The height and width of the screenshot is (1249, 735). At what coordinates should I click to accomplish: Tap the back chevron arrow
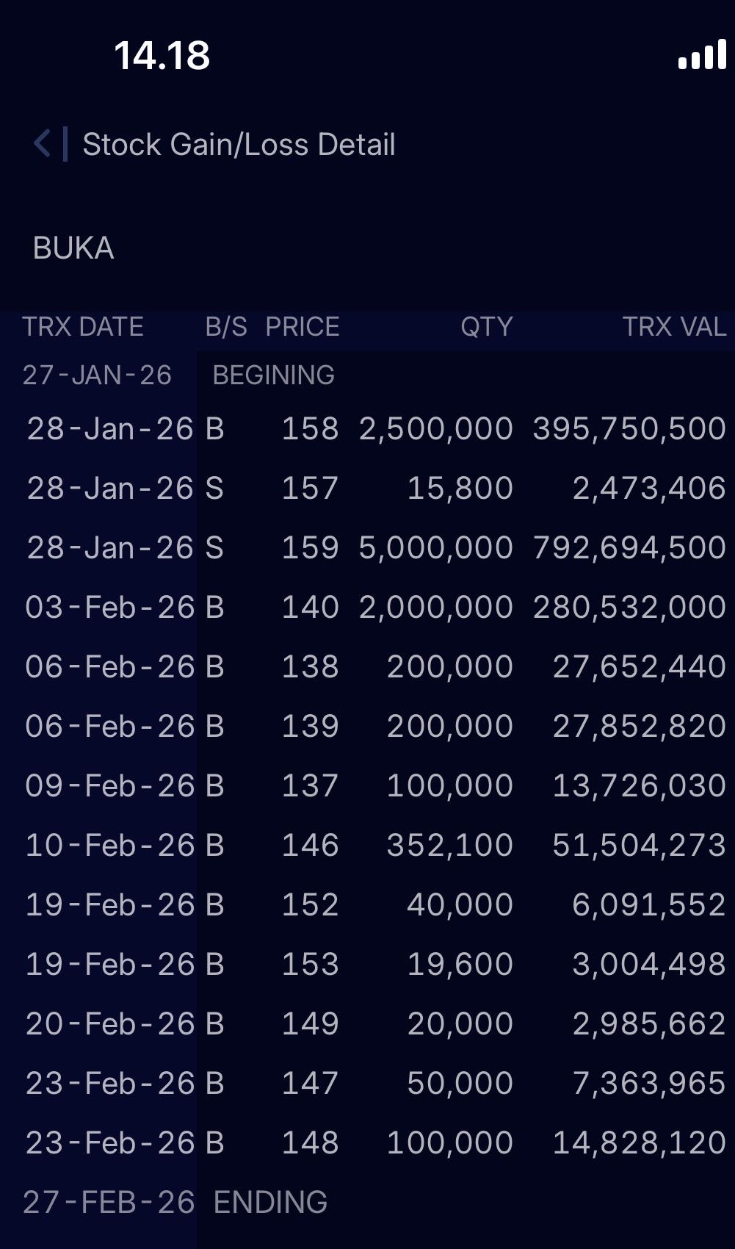point(43,143)
